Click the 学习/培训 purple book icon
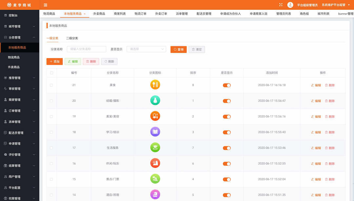This screenshot has height=201, width=354. (x=155, y=132)
